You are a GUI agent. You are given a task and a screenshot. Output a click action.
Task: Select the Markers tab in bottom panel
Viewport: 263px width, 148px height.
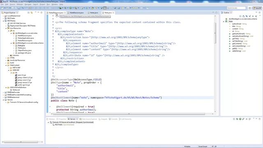51,119
